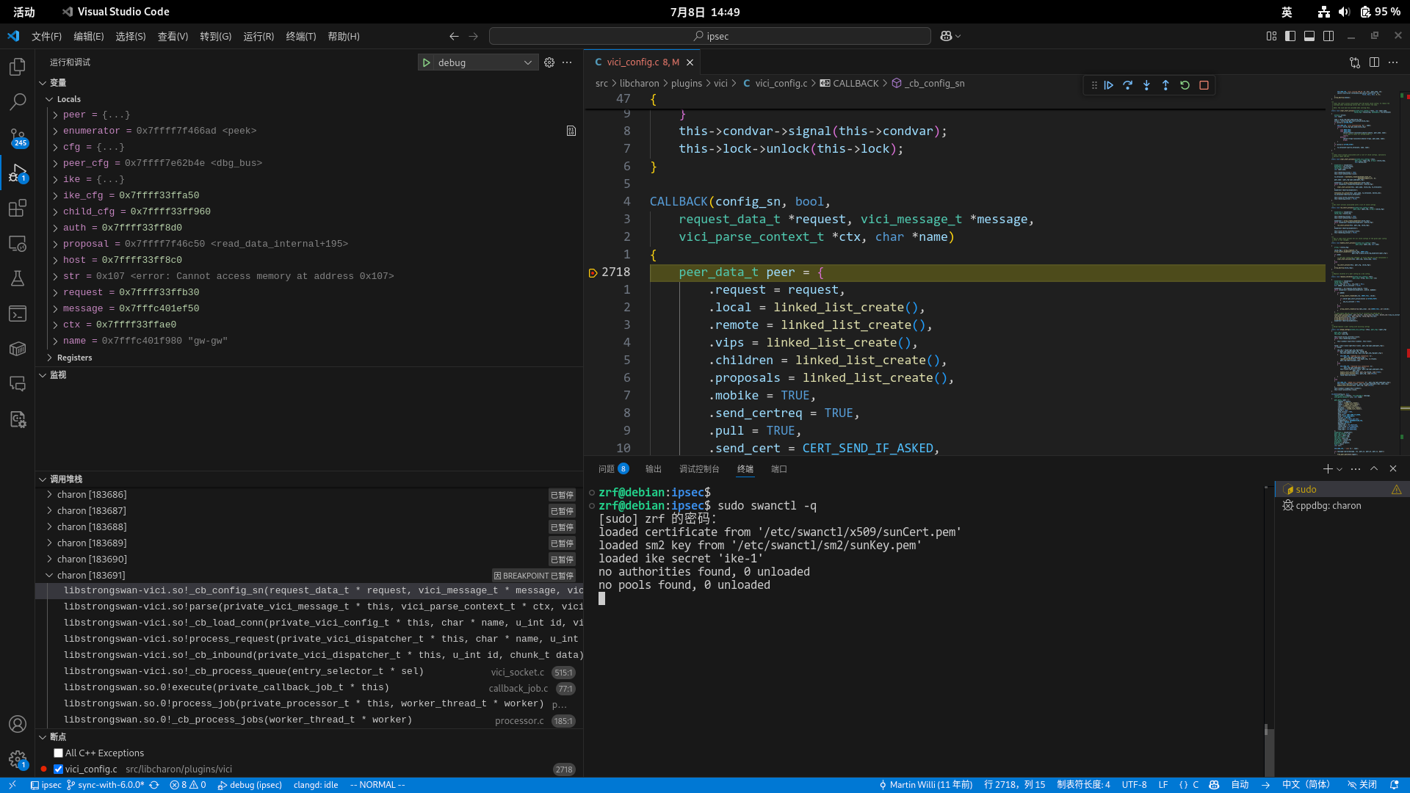The image size is (1410, 793).
Task: Click Continue in the debug toolbar
Action: (1109, 85)
